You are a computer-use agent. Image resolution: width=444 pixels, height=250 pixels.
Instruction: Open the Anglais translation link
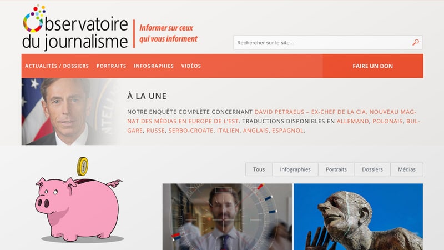pyautogui.click(x=255, y=131)
